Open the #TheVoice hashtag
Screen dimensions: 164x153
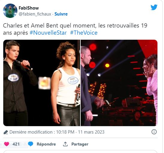pyautogui.click(x=84, y=33)
